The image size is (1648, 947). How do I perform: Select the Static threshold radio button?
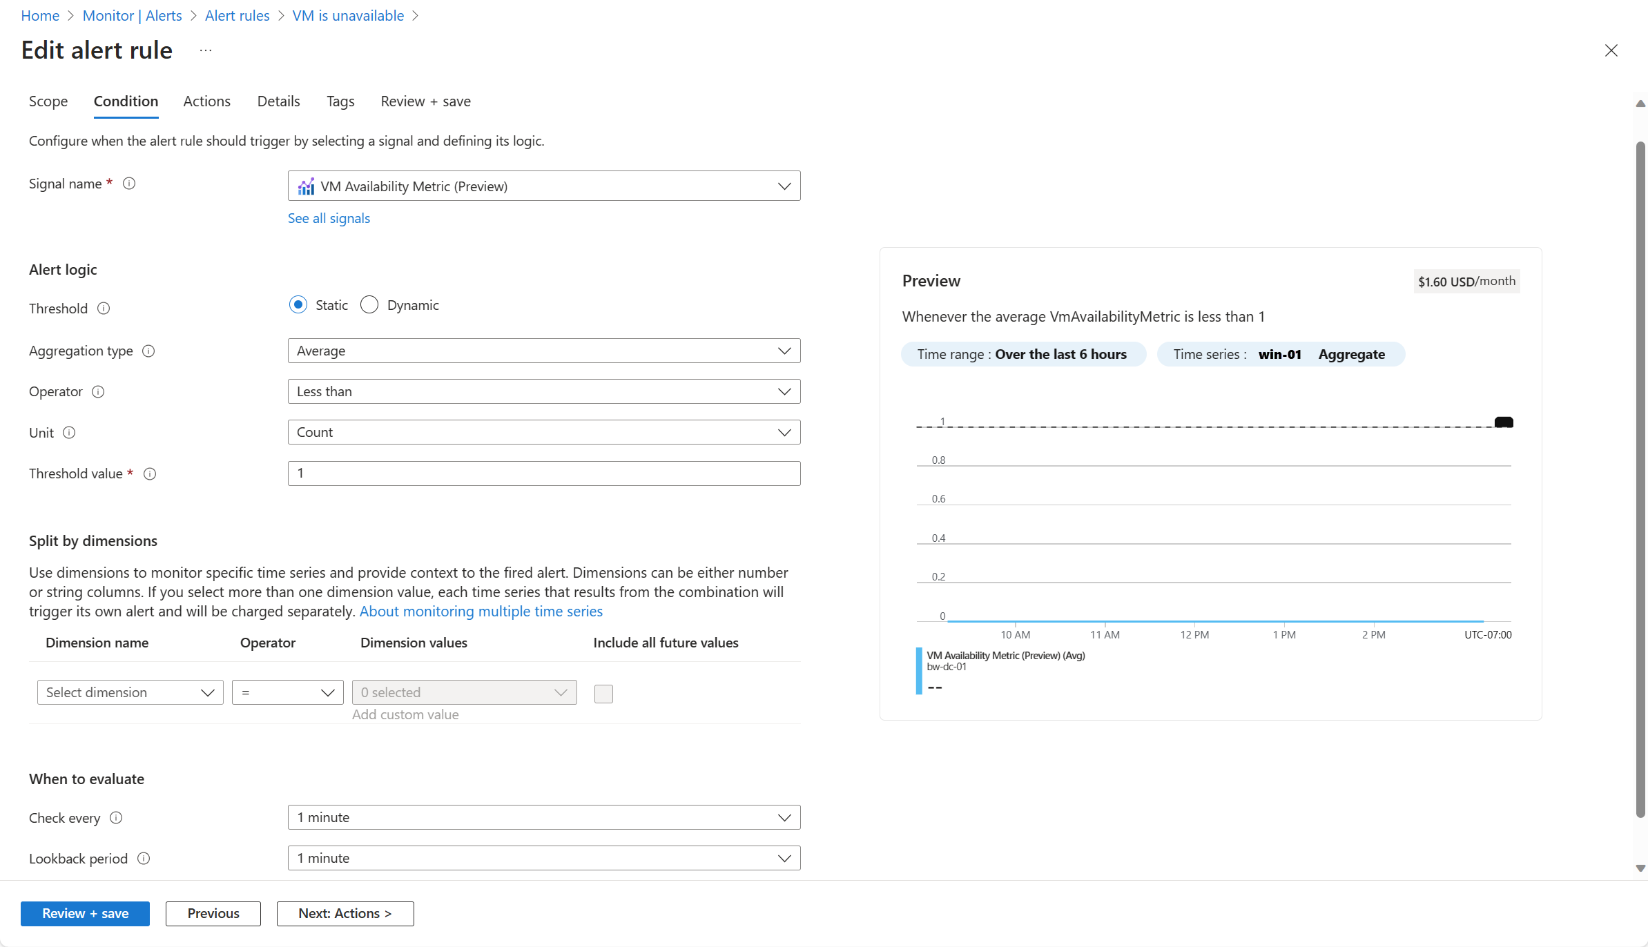click(298, 305)
